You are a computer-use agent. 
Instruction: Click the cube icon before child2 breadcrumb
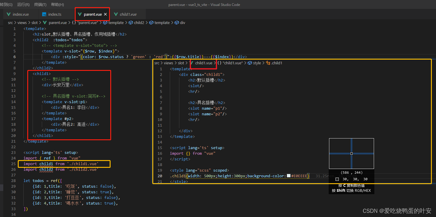pos(131,23)
